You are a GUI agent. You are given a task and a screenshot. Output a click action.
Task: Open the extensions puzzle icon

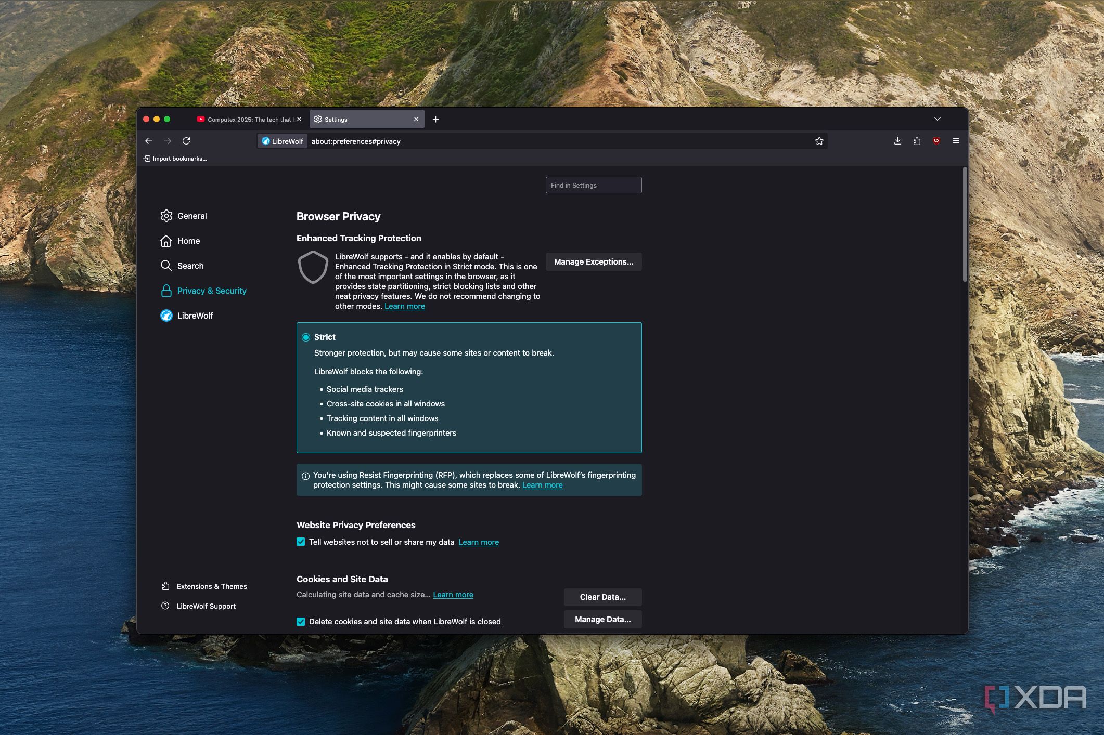(x=917, y=141)
